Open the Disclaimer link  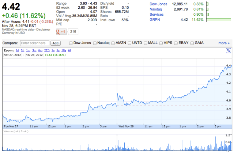click(43, 30)
